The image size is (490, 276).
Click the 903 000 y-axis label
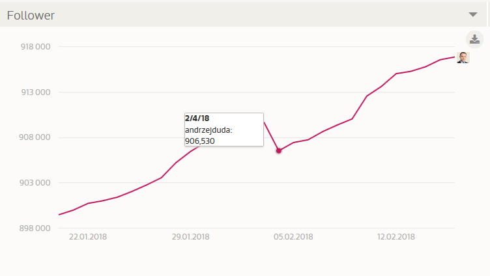[36, 183]
